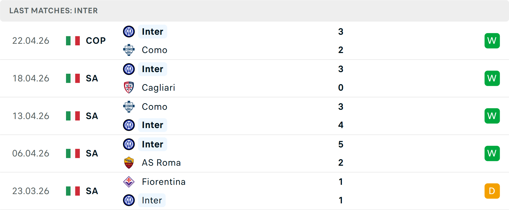Click the Inter club crest in the Como cup match

pos(129,31)
